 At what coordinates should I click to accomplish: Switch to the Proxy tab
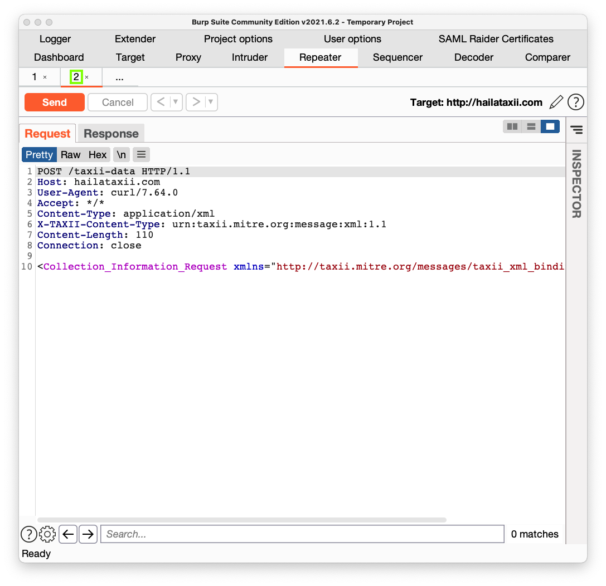click(188, 57)
